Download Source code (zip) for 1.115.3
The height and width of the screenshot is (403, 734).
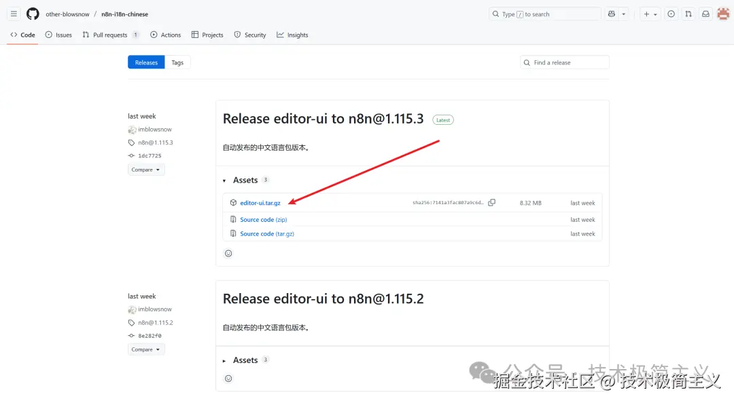(x=264, y=220)
